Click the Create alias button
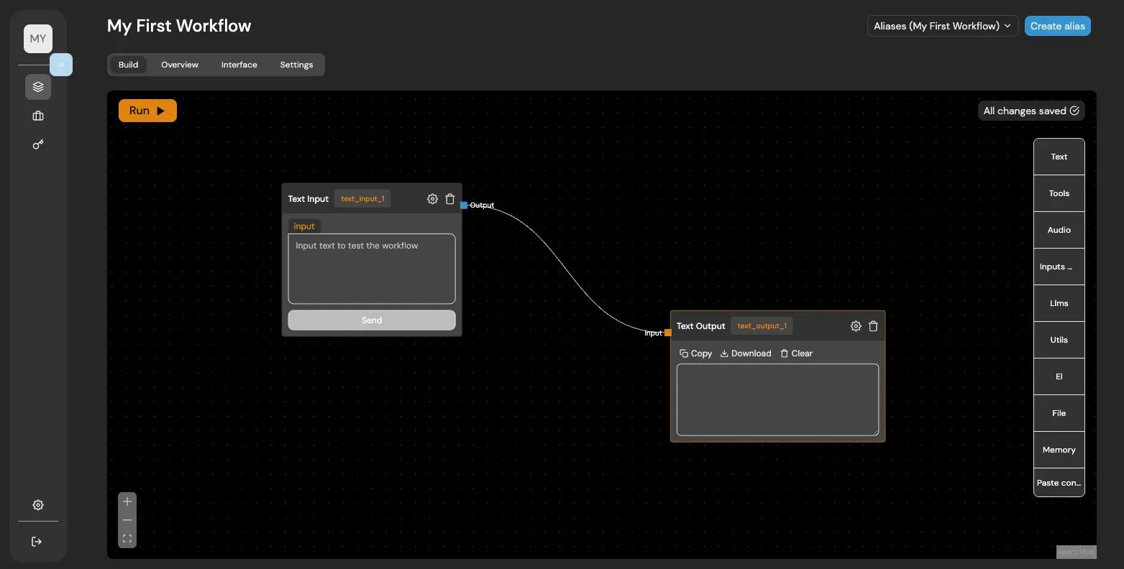This screenshot has width=1124, height=569. [x=1058, y=26]
